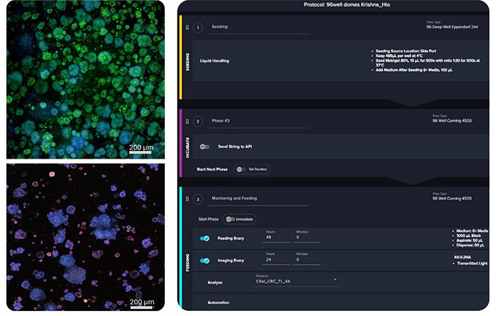This screenshot has height=316, width=497.
Task: Disable the Feeding Every switch
Action: 205,238
